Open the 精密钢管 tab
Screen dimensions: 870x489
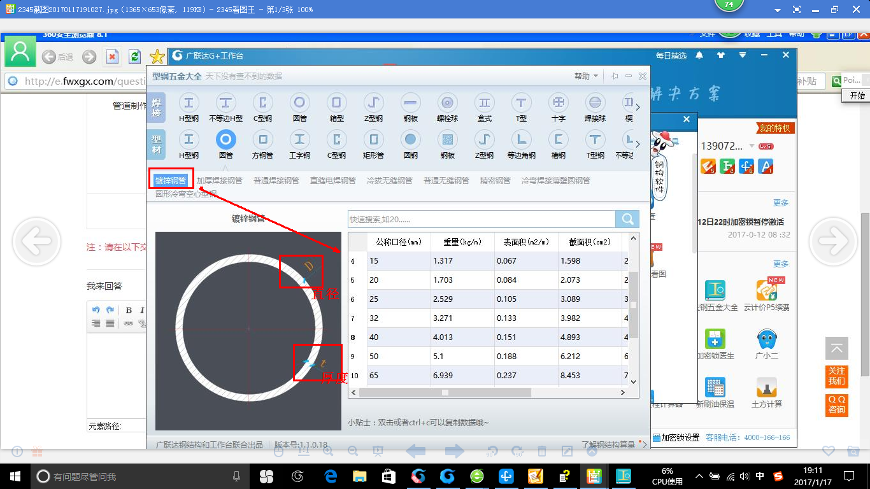pyautogui.click(x=496, y=181)
